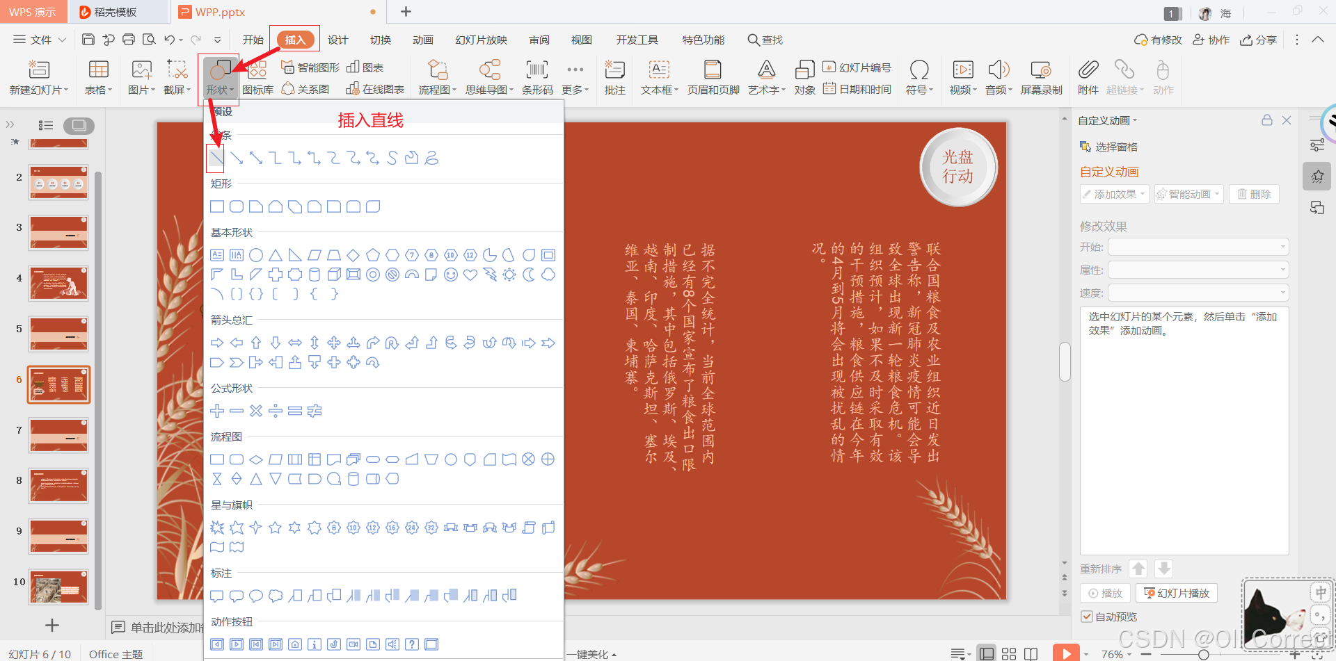Click the 幻灯片放映 button in animation pane

[1177, 593]
